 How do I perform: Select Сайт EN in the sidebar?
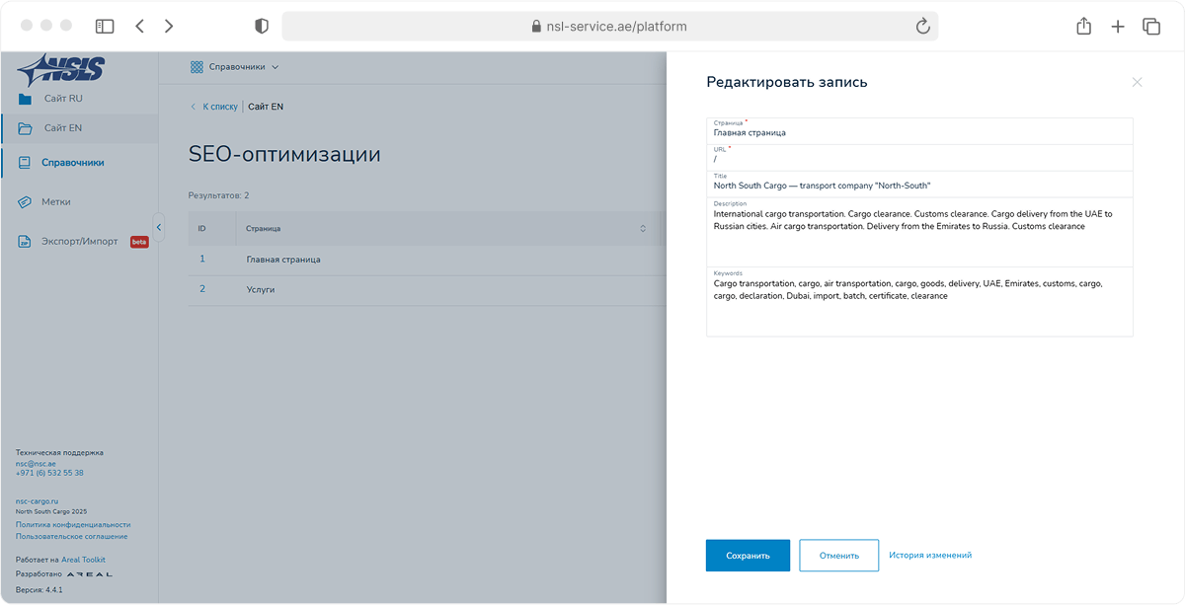tap(62, 128)
